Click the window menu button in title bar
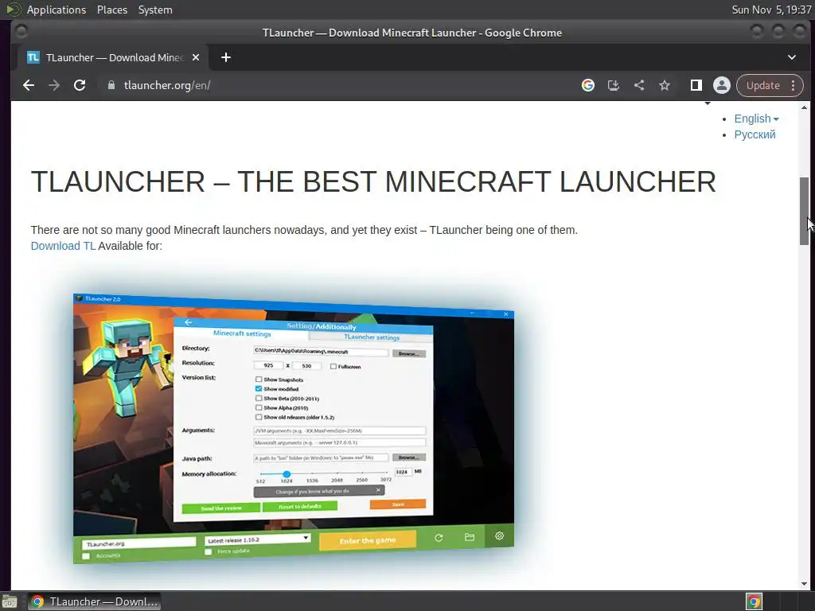This screenshot has width=815, height=611. click(21, 32)
